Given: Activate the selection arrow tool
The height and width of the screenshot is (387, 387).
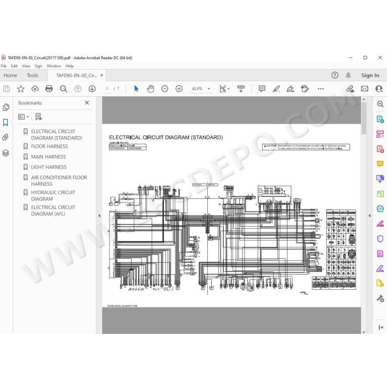Looking at the screenshot, I should pyautogui.click(x=136, y=88).
